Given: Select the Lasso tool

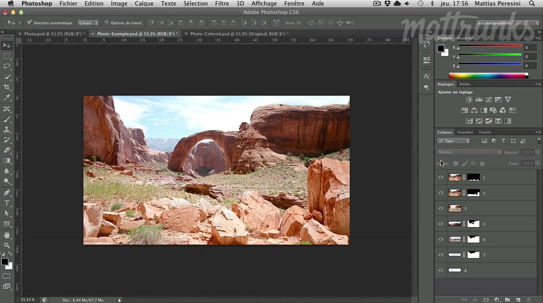Looking at the screenshot, I should (x=7, y=66).
